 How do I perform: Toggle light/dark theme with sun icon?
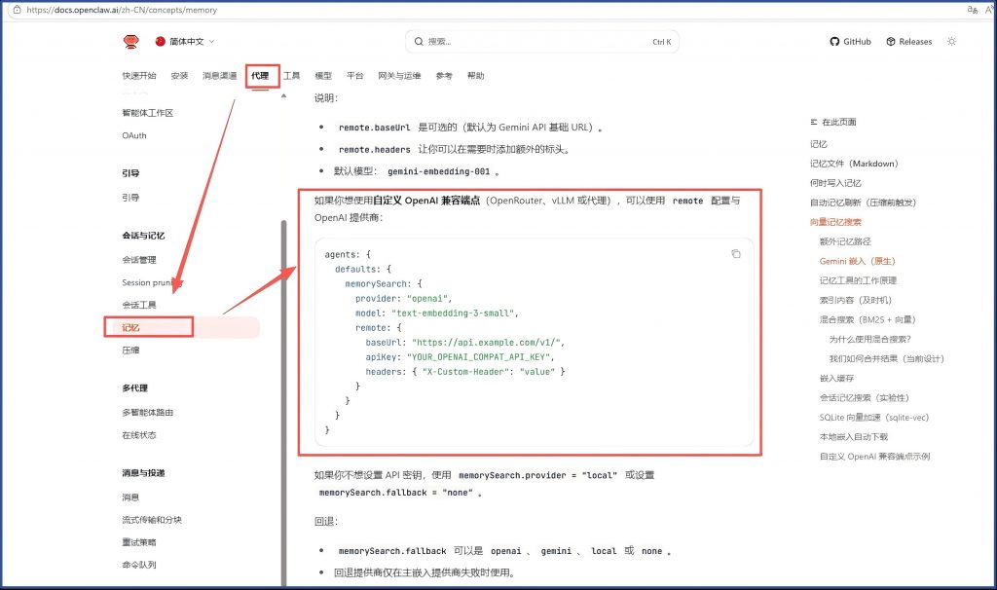point(951,42)
